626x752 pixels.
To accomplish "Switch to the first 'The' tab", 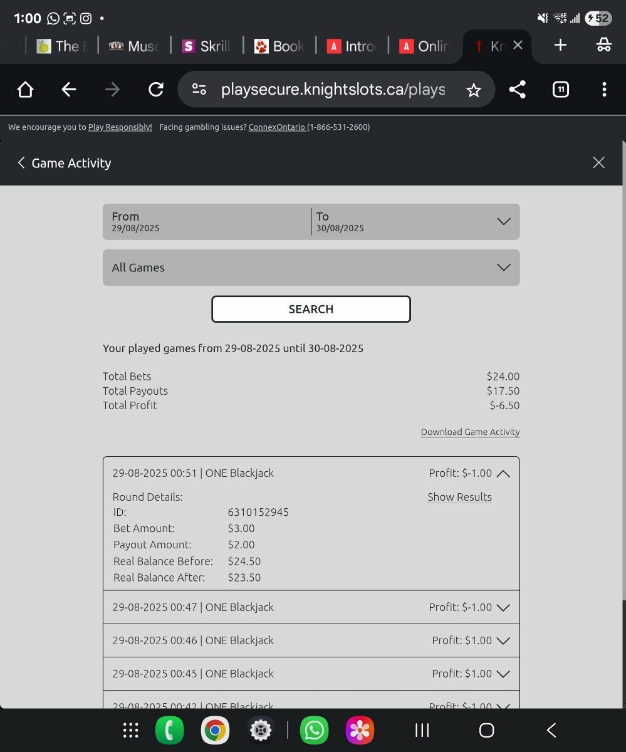I will point(61,46).
